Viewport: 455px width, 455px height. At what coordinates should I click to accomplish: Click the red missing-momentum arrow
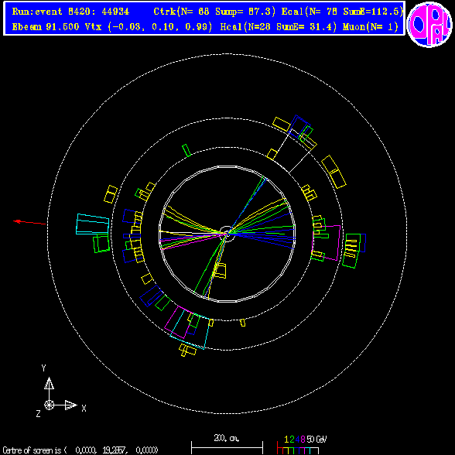click(29, 222)
